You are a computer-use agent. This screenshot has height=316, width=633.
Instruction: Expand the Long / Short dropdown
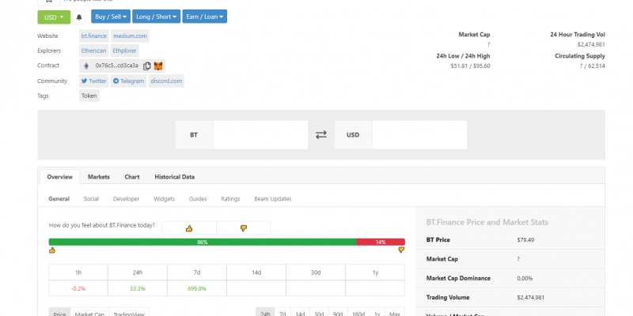coord(156,17)
